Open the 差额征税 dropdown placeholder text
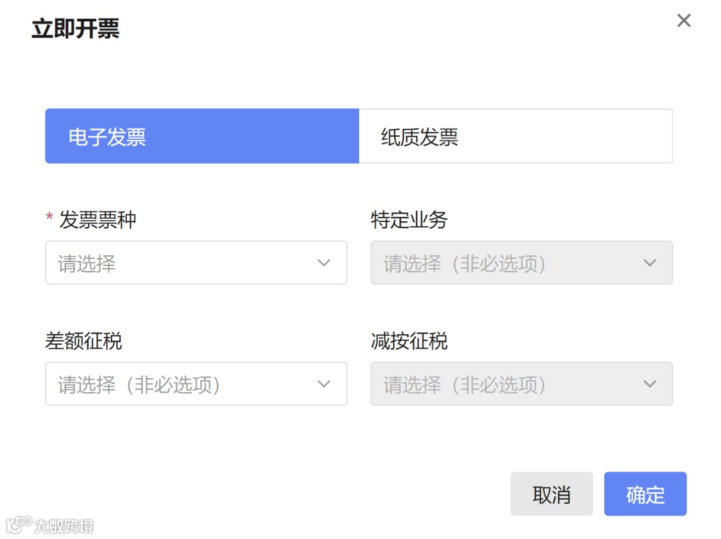The image size is (721, 539). click(x=139, y=384)
